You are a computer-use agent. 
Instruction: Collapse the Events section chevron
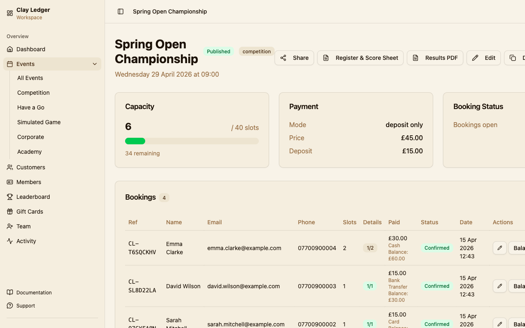95,64
